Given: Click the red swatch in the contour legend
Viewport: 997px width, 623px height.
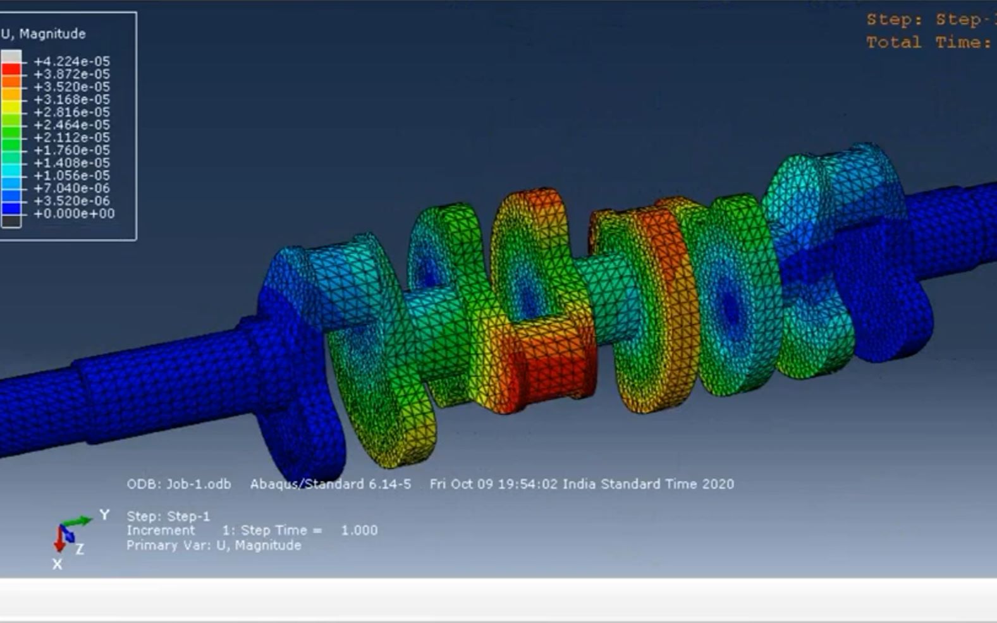Looking at the screenshot, I should pyautogui.click(x=11, y=69).
